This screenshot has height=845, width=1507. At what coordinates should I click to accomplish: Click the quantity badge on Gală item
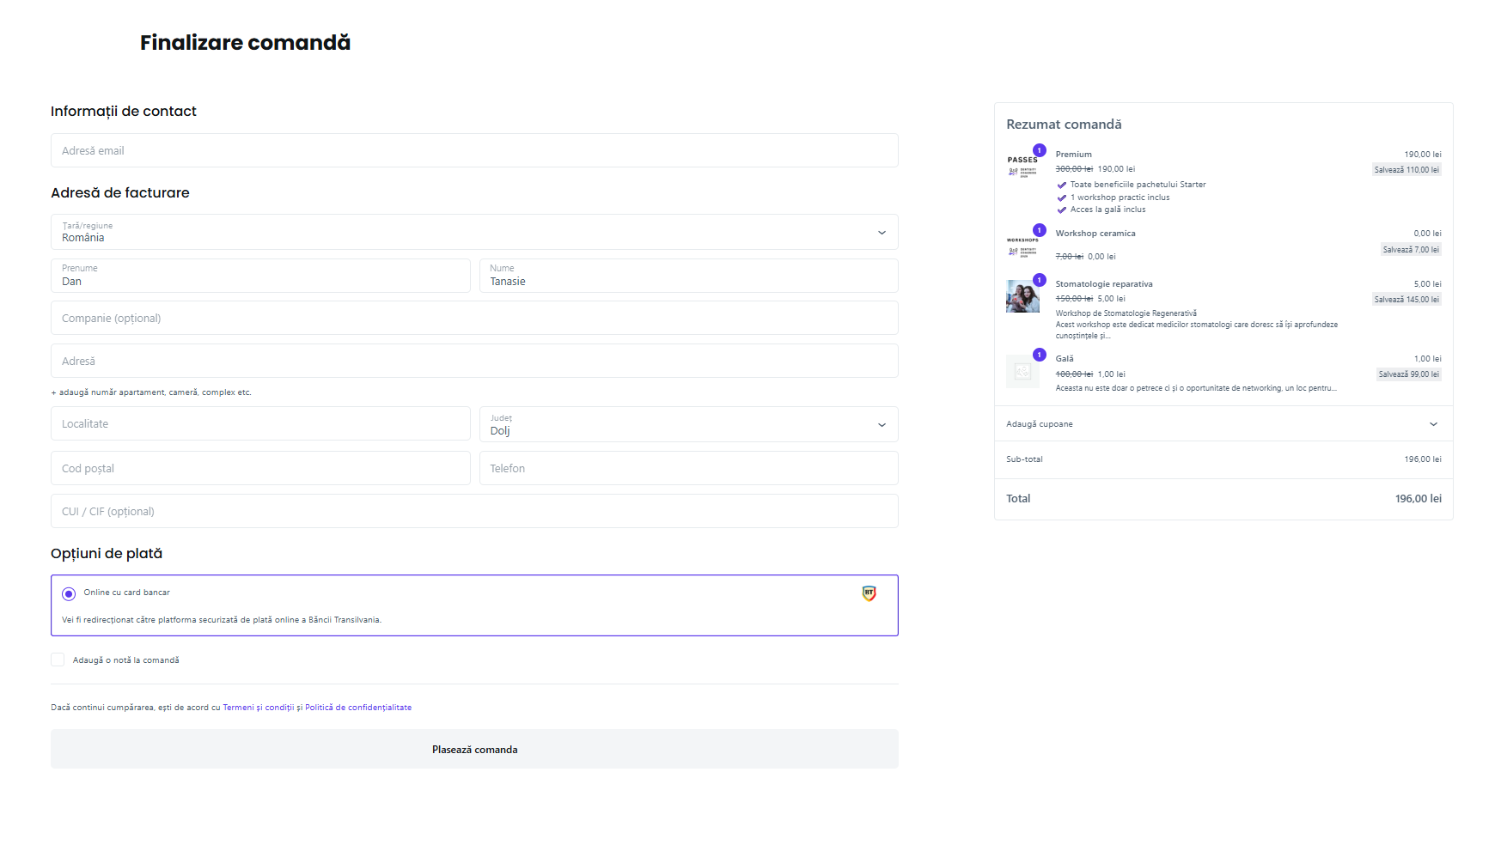(1040, 355)
